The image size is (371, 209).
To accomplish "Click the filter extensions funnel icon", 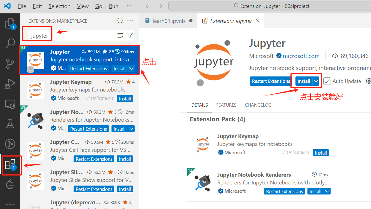I will click(x=130, y=35).
